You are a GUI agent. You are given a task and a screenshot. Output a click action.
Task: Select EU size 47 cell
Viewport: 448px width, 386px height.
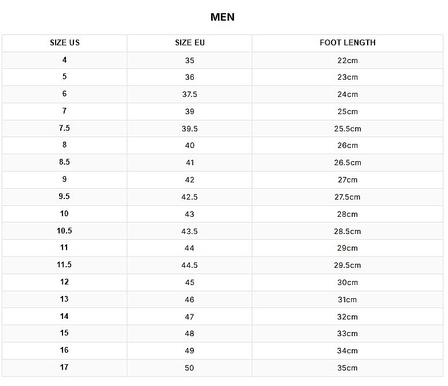[190, 317]
